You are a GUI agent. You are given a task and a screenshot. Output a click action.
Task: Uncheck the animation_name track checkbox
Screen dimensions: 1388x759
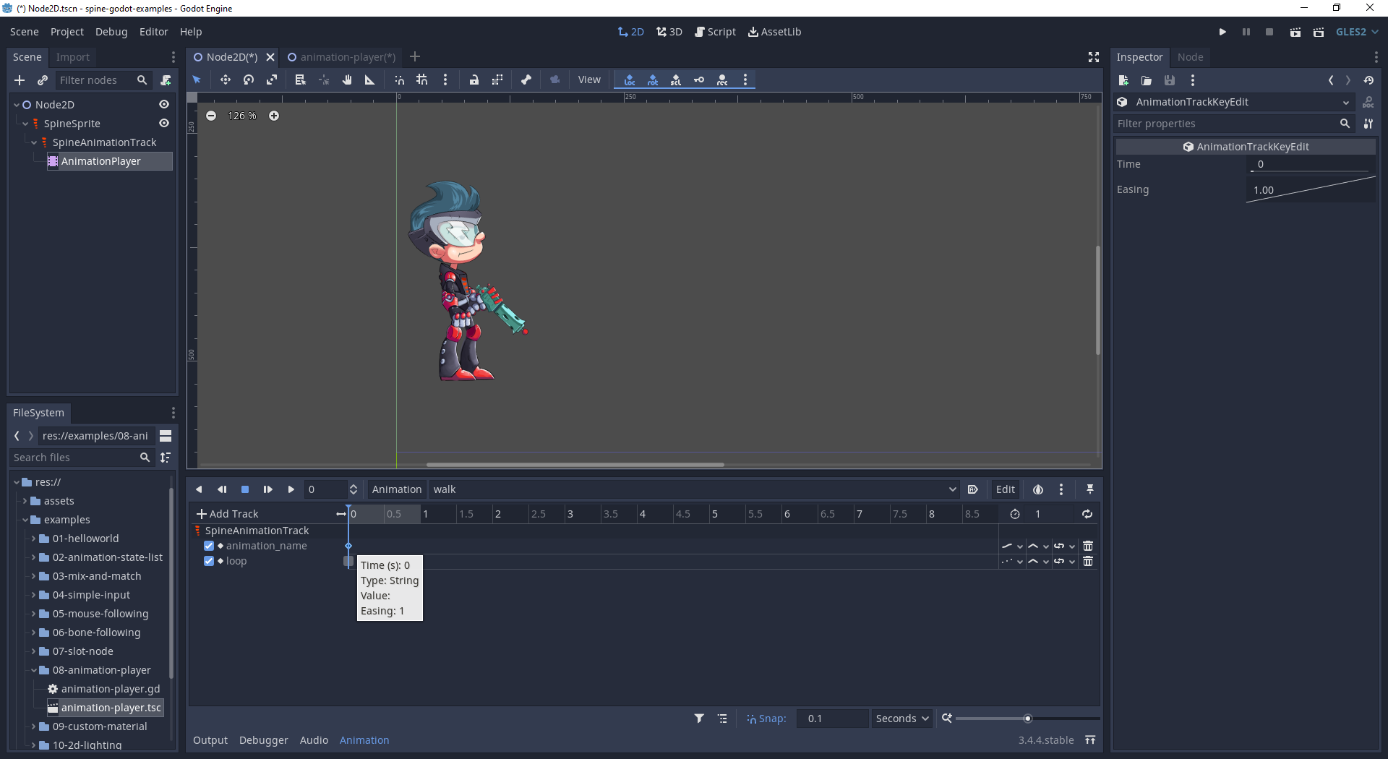209,546
